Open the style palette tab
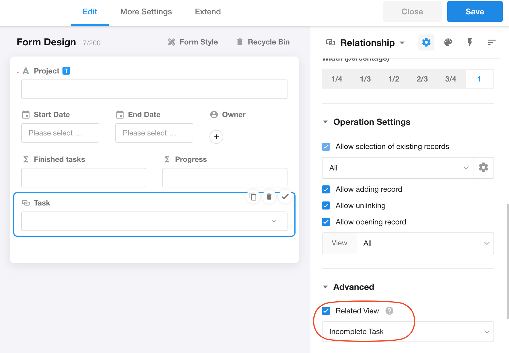This screenshot has width=509, height=353. (448, 42)
